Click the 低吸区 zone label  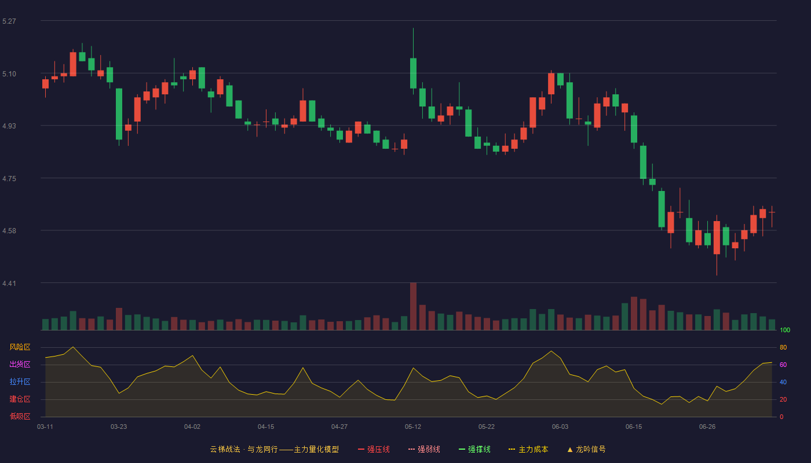tap(20, 416)
